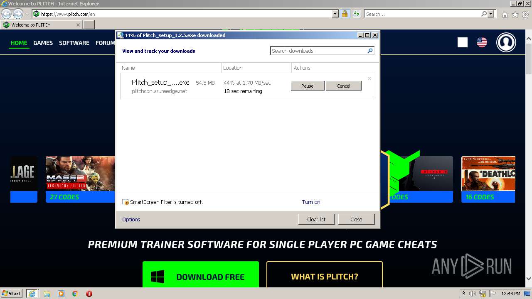Screen dimensions: 532x299
Task: Open Windows Explorer folder taskbar icon
Action: [x=47, y=294]
